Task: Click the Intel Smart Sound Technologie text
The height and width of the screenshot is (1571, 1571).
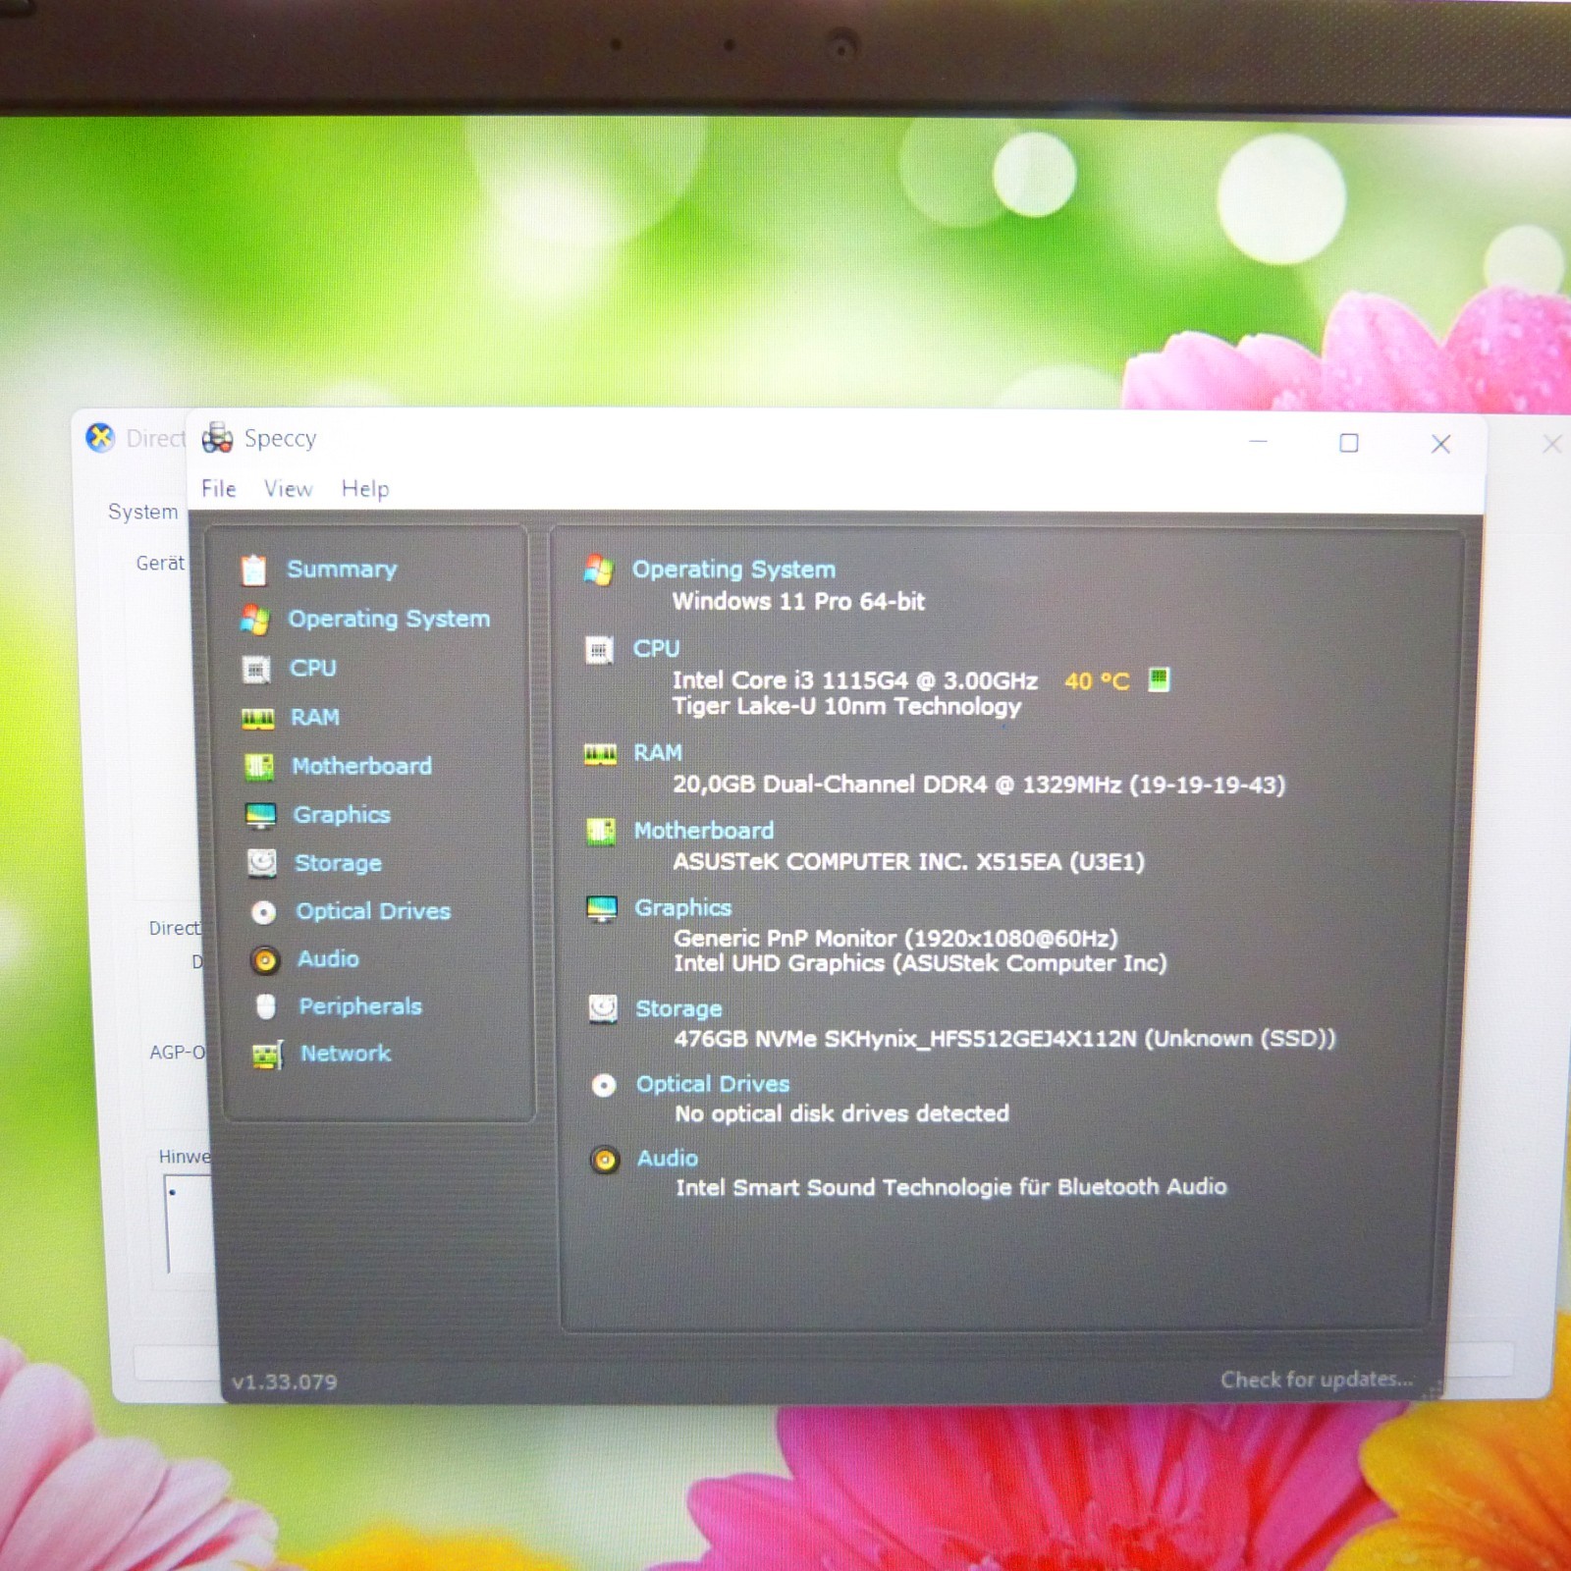Action: tap(951, 1188)
